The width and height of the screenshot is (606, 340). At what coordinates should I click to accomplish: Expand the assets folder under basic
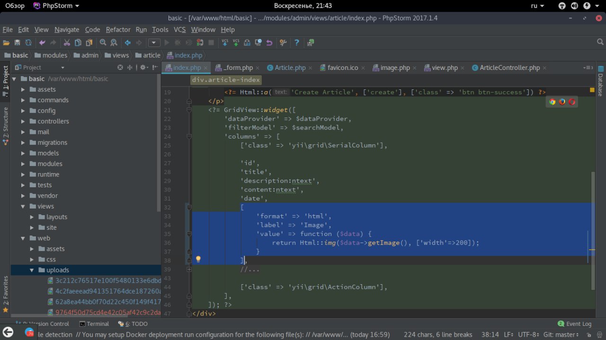tap(23, 89)
